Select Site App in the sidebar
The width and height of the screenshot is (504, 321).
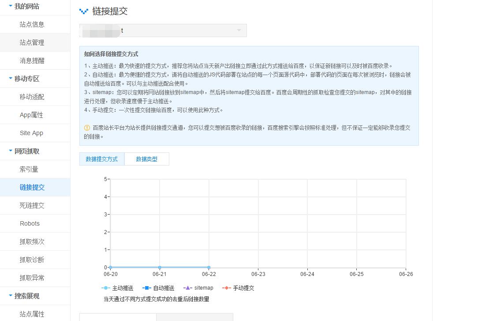coord(31,133)
